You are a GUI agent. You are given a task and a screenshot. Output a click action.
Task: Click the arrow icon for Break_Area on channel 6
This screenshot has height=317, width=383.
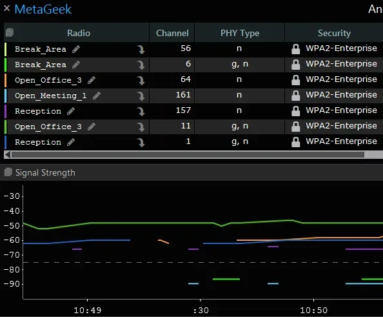click(141, 65)
